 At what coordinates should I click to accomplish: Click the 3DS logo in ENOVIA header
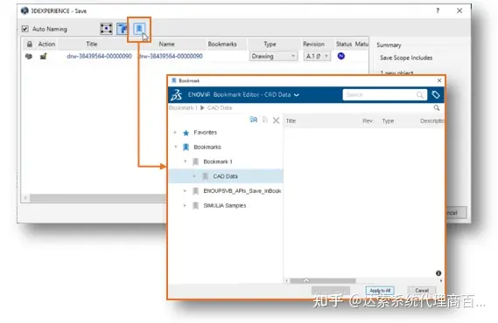click(176, 94)
